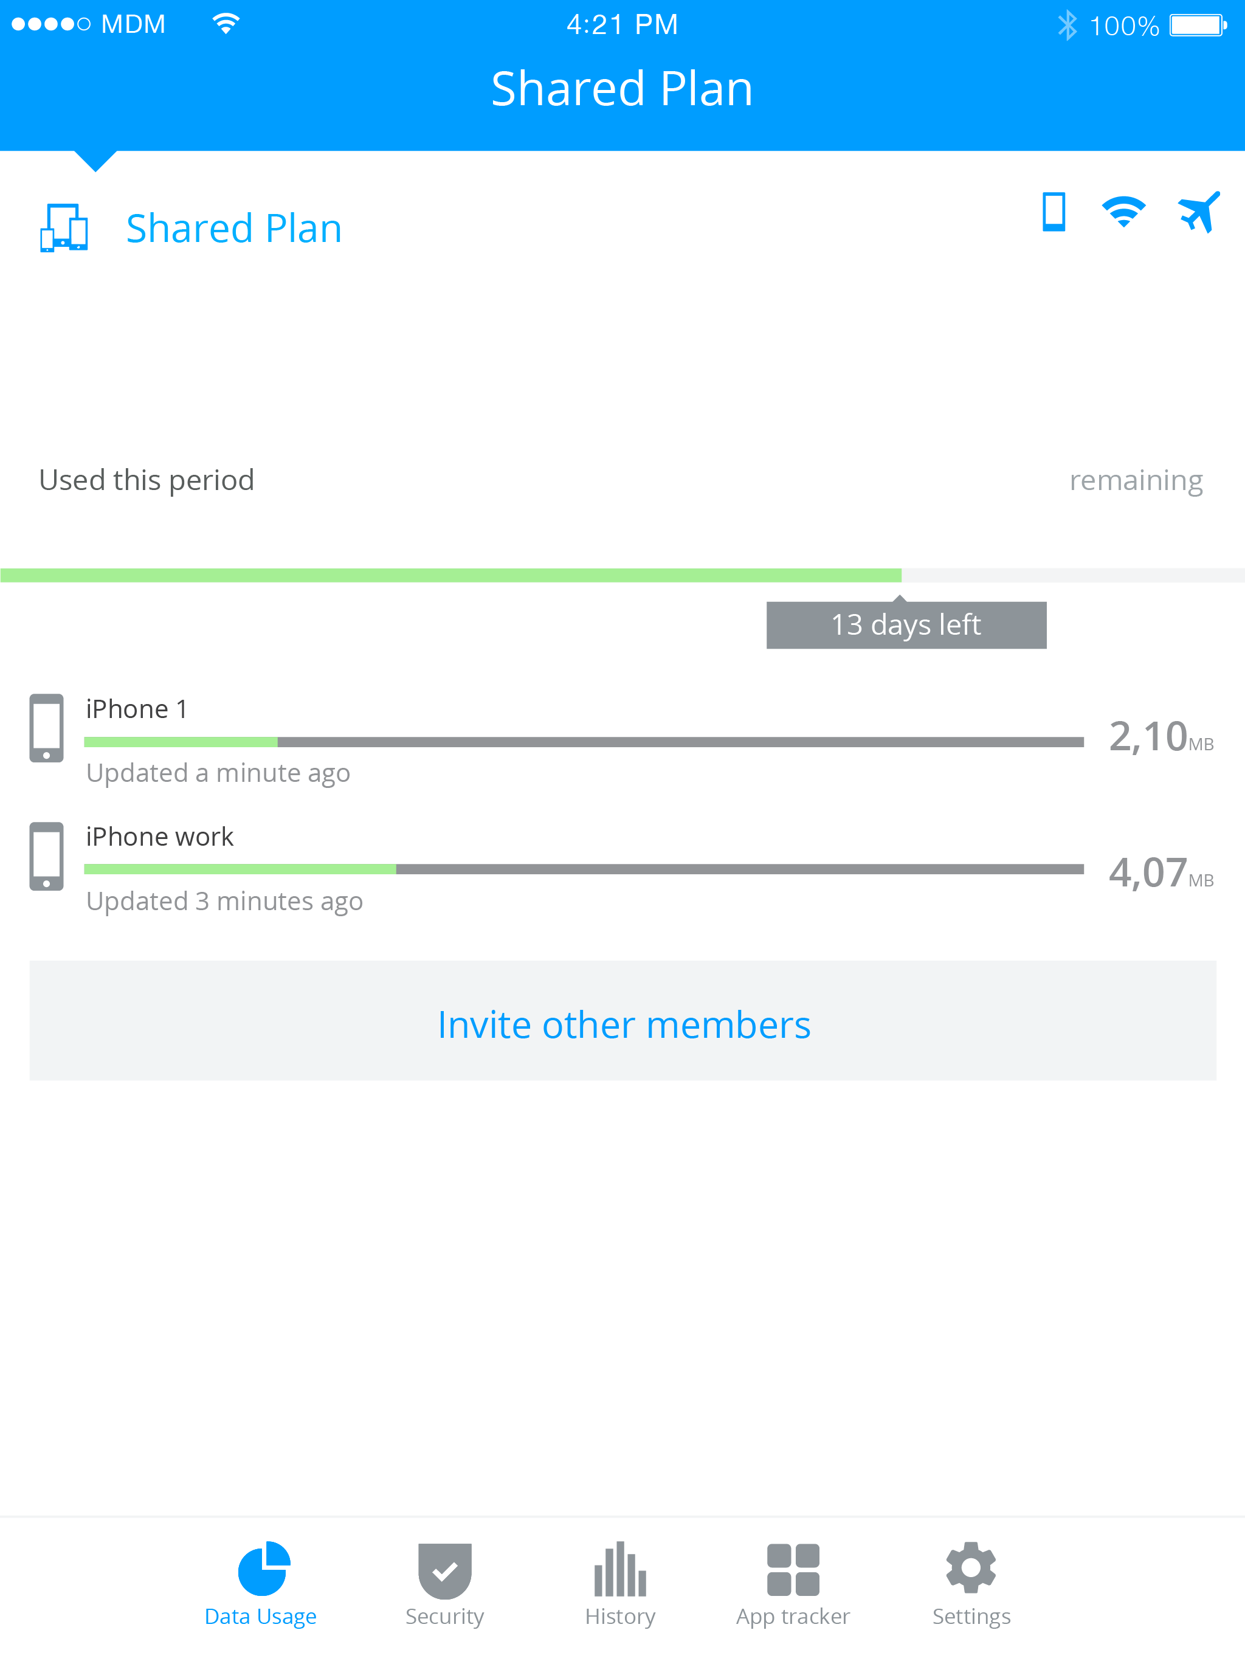Viewport: 1245px width, 1661px height.
Task: Click the Shared Plan heading link
Action: (233, 228)
